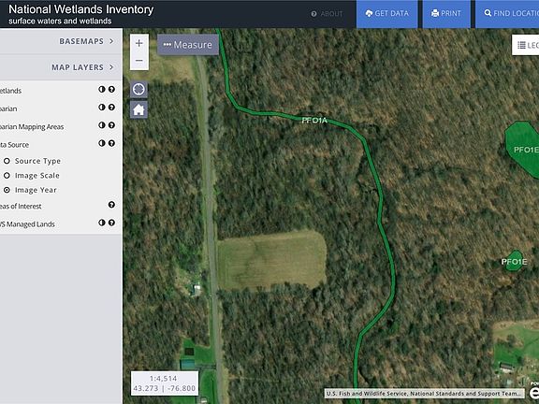Open the Measure tool
Viewport: 539px width, 404px height.
point(188,45)
